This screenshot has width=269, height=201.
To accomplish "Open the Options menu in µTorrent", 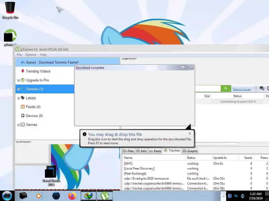I will [31, 55].
